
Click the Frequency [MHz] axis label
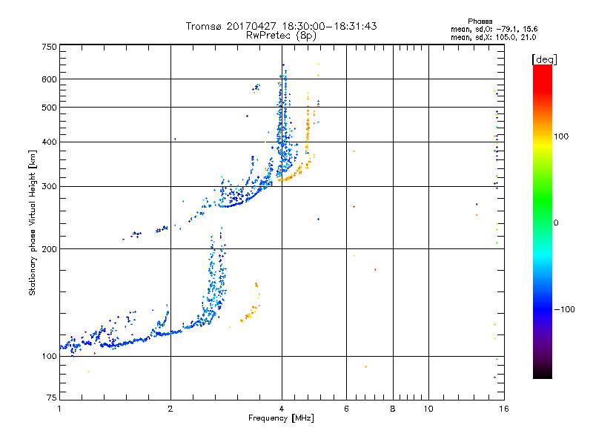click(x=280, y=420)
